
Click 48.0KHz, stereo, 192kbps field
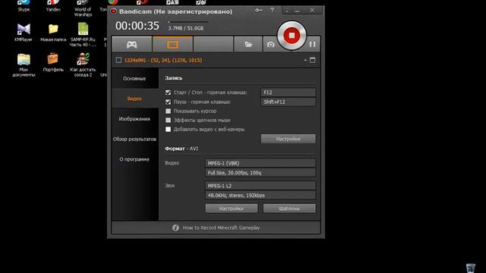point(260,196)
